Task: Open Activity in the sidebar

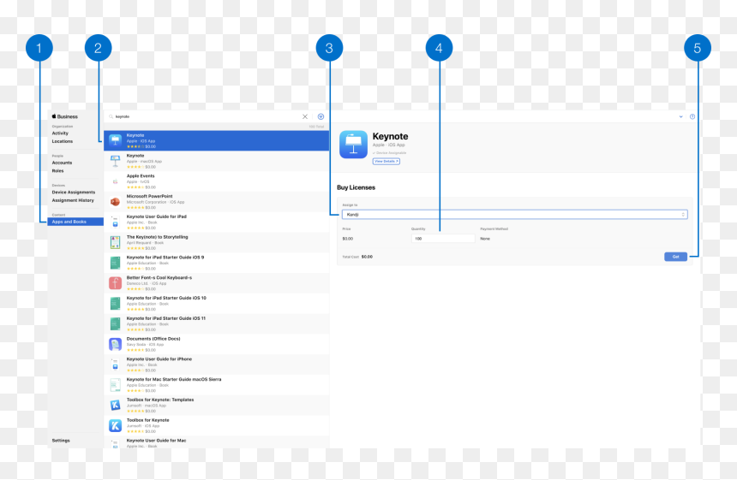Action: click(60, 133)
